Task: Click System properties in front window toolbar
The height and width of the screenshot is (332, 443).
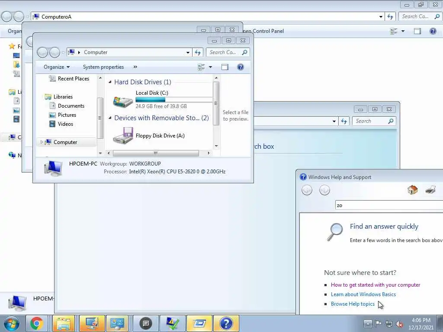Action: [x=103, y=67]
